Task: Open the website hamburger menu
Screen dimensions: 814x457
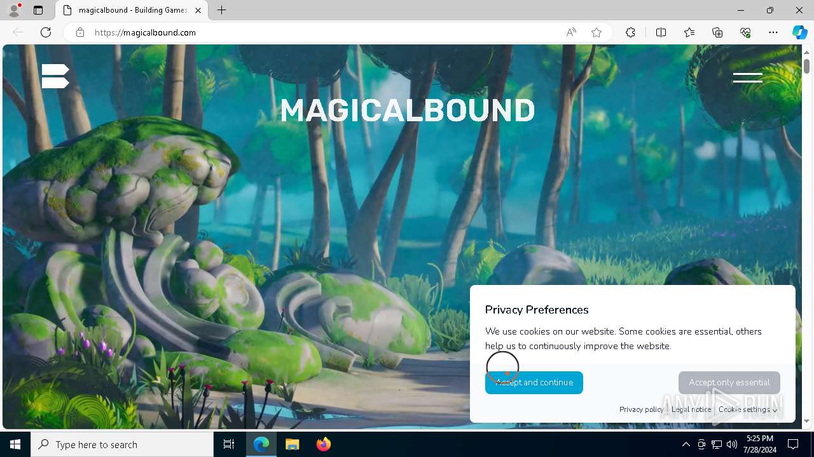Action: [747, 77]
